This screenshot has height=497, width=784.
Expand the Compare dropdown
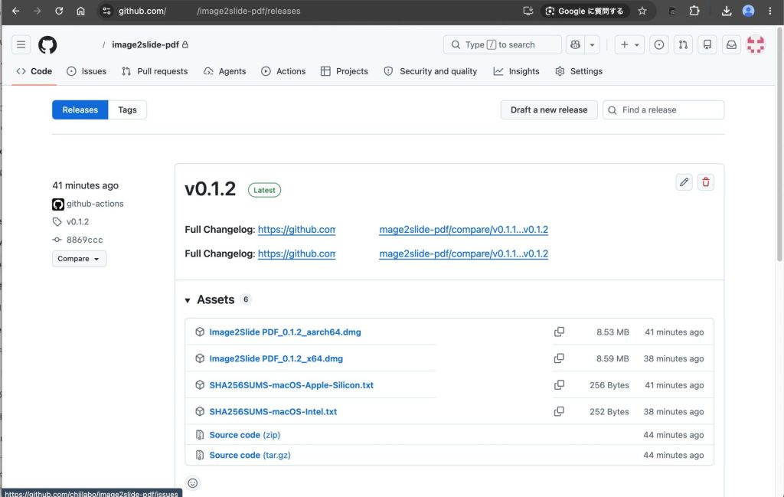point(79,259)
